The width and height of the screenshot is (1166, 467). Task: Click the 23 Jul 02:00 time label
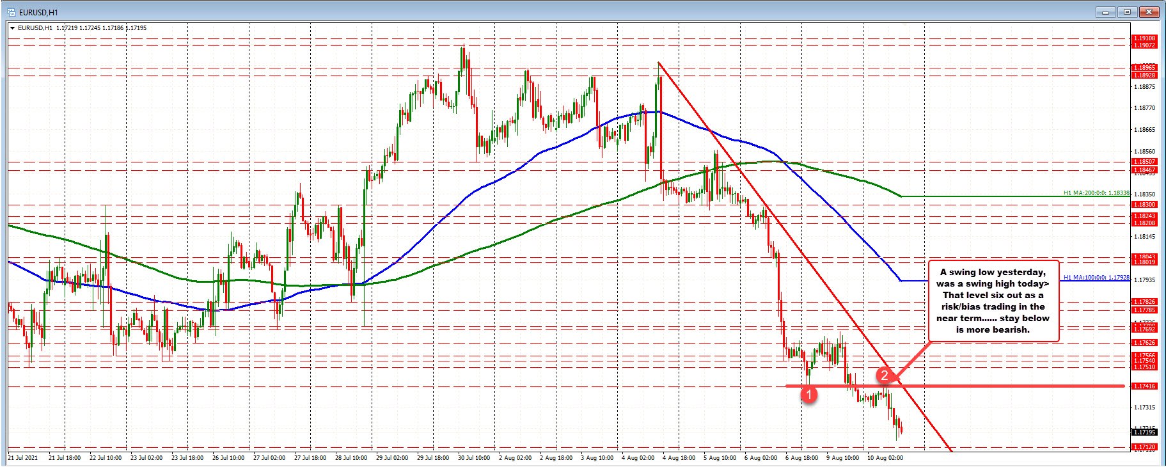click(146, 458)
